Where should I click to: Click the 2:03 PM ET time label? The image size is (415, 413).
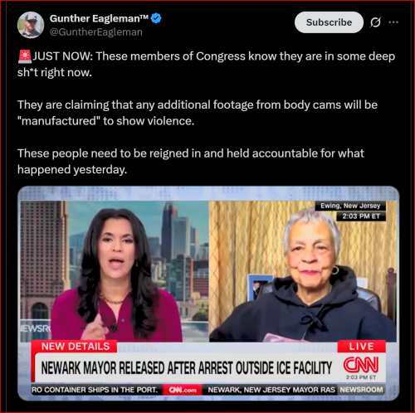(361, 216)
